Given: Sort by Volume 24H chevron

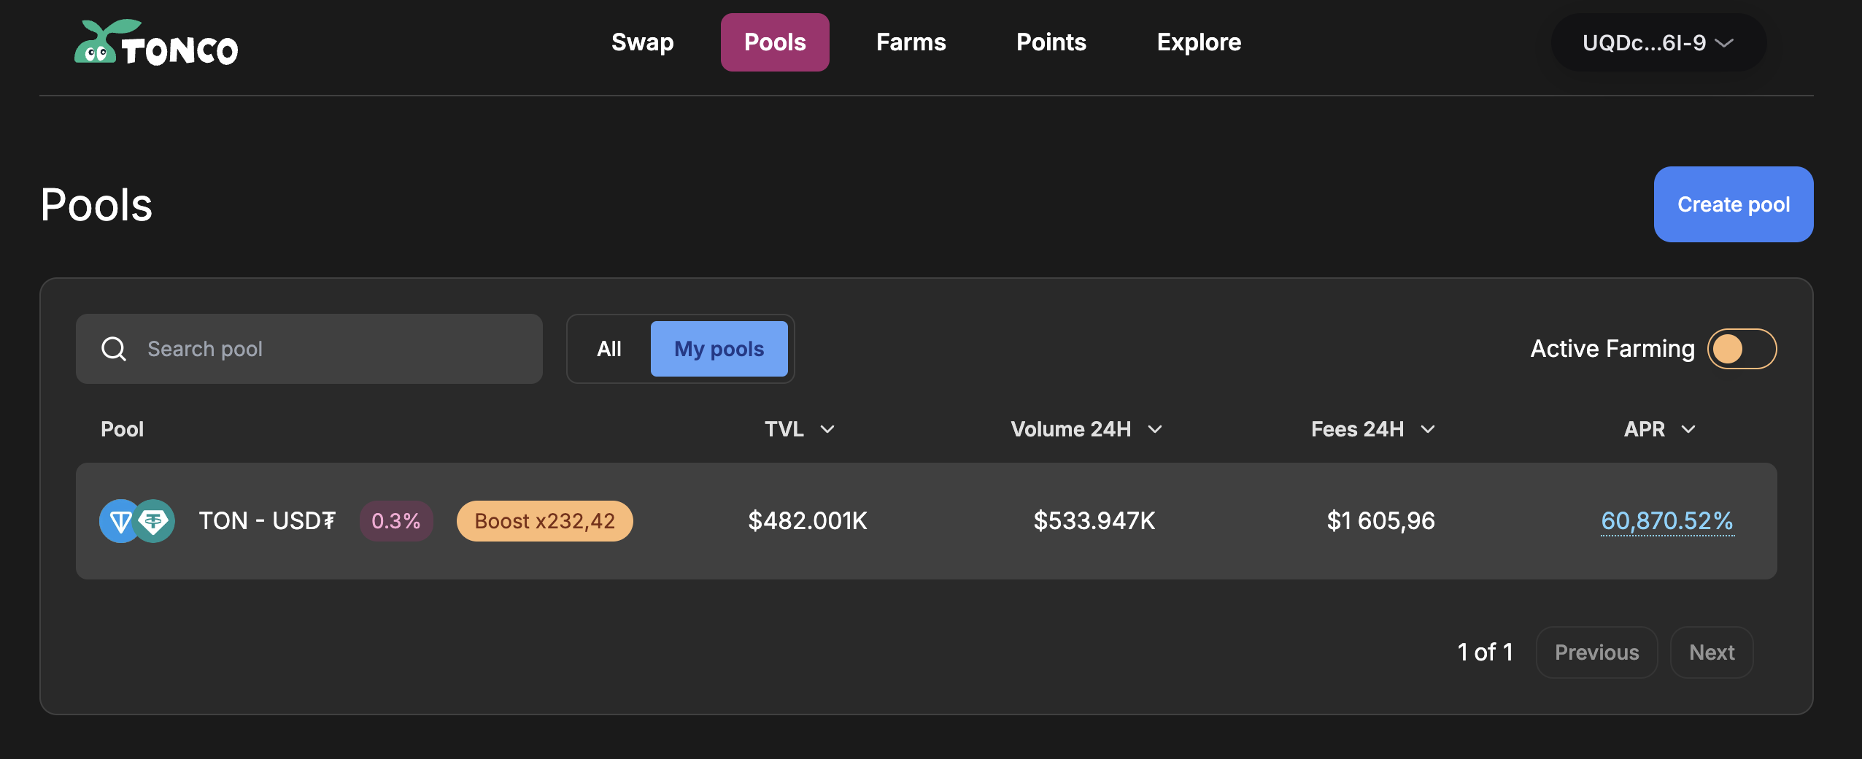Looking at the screenshot, I should tap(1155, 429).
